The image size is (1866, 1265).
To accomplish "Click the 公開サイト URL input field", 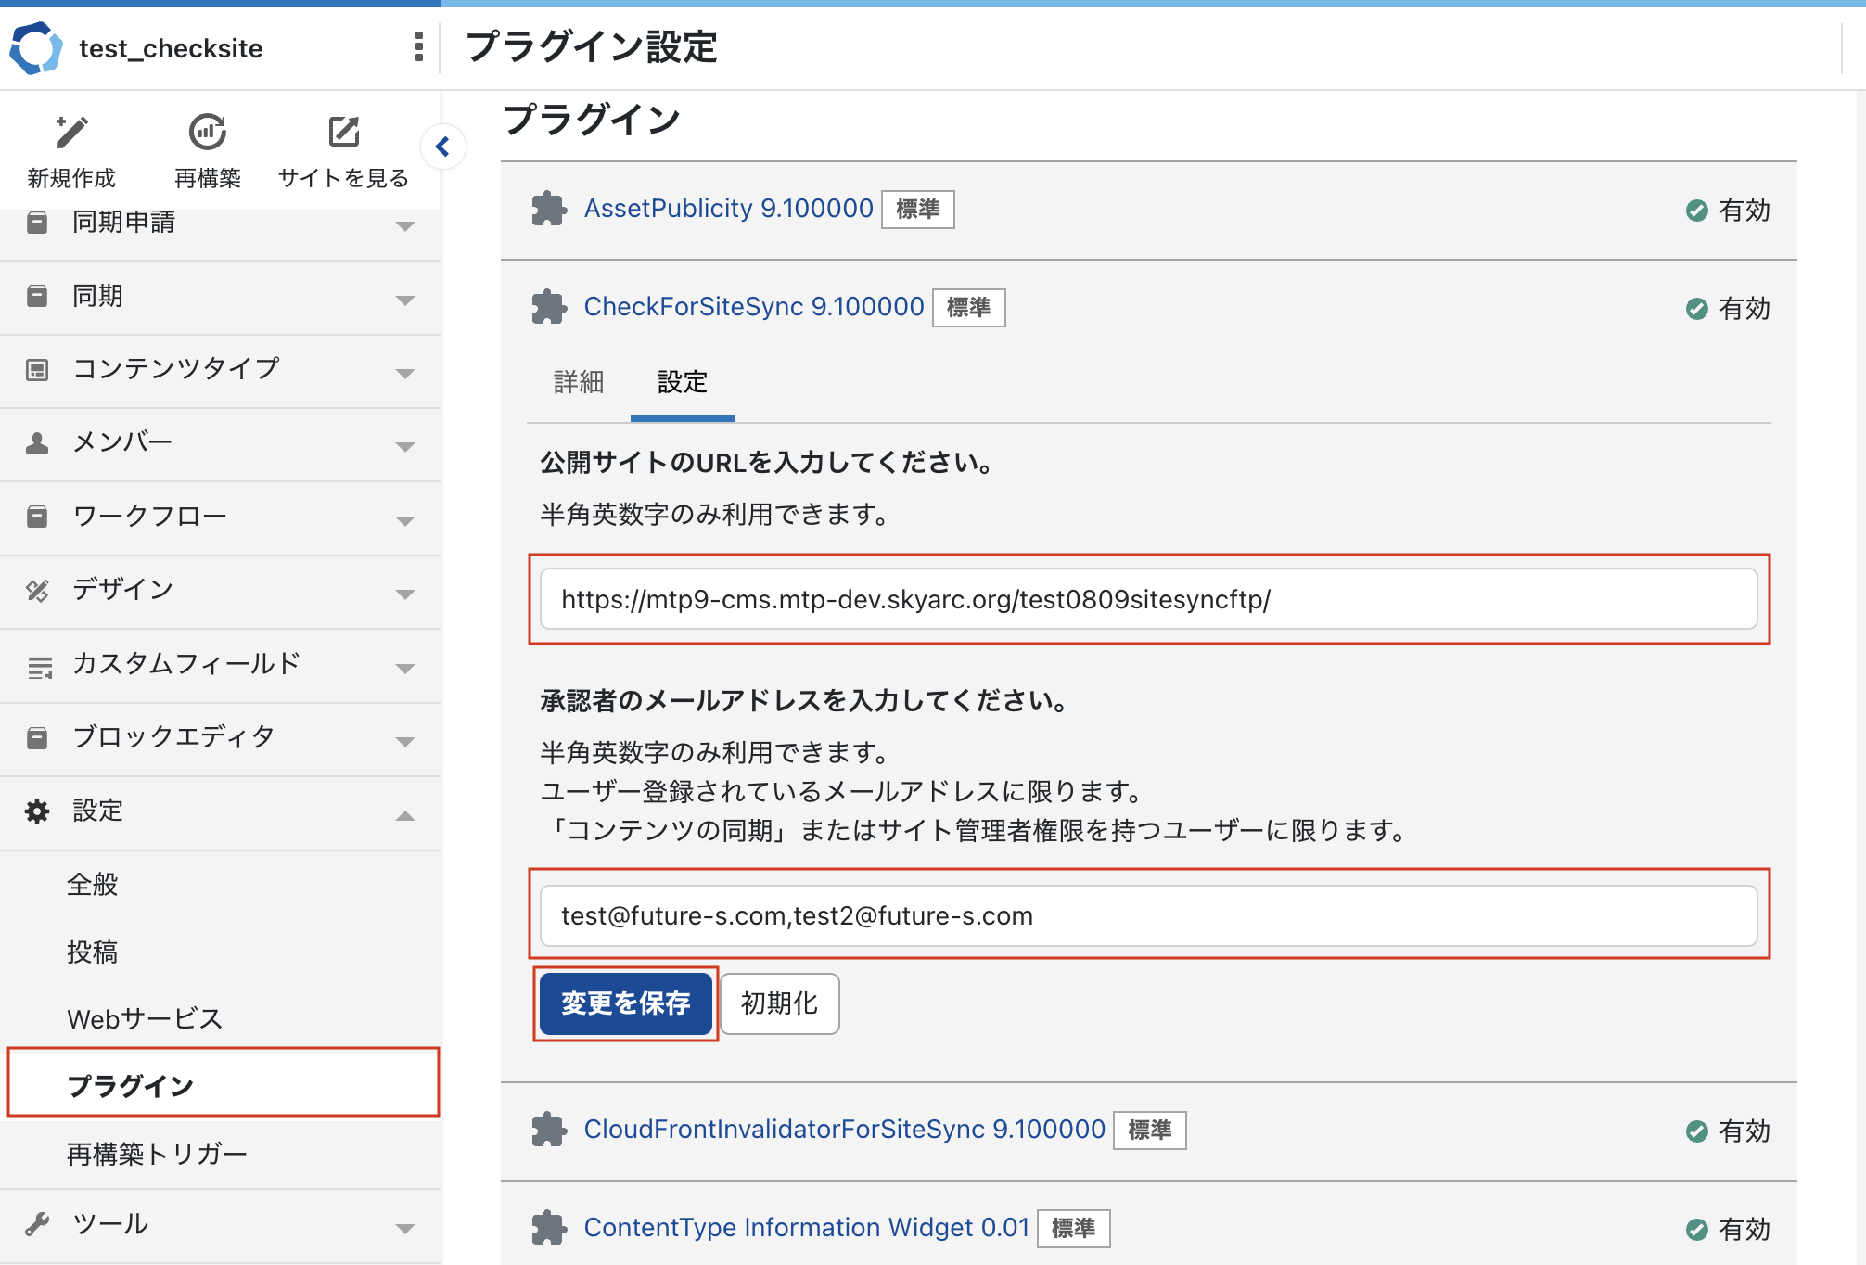I will 1148,599.
